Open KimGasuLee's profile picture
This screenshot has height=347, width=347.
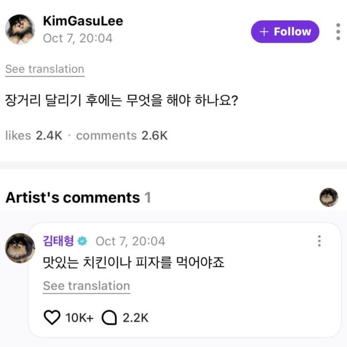20,29
